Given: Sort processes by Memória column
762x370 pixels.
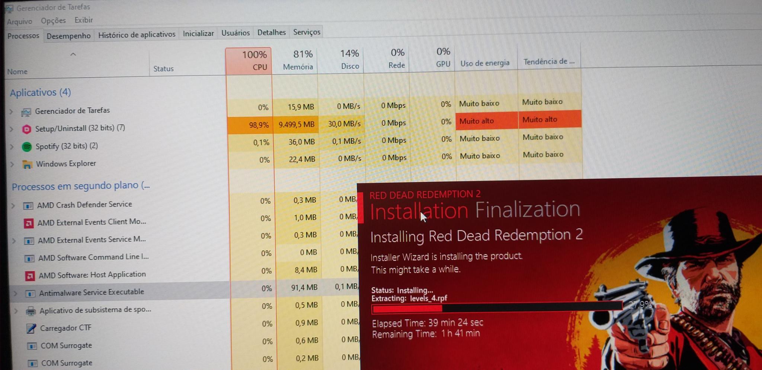Looking at the screenshot, I should [x=295, y=60].
